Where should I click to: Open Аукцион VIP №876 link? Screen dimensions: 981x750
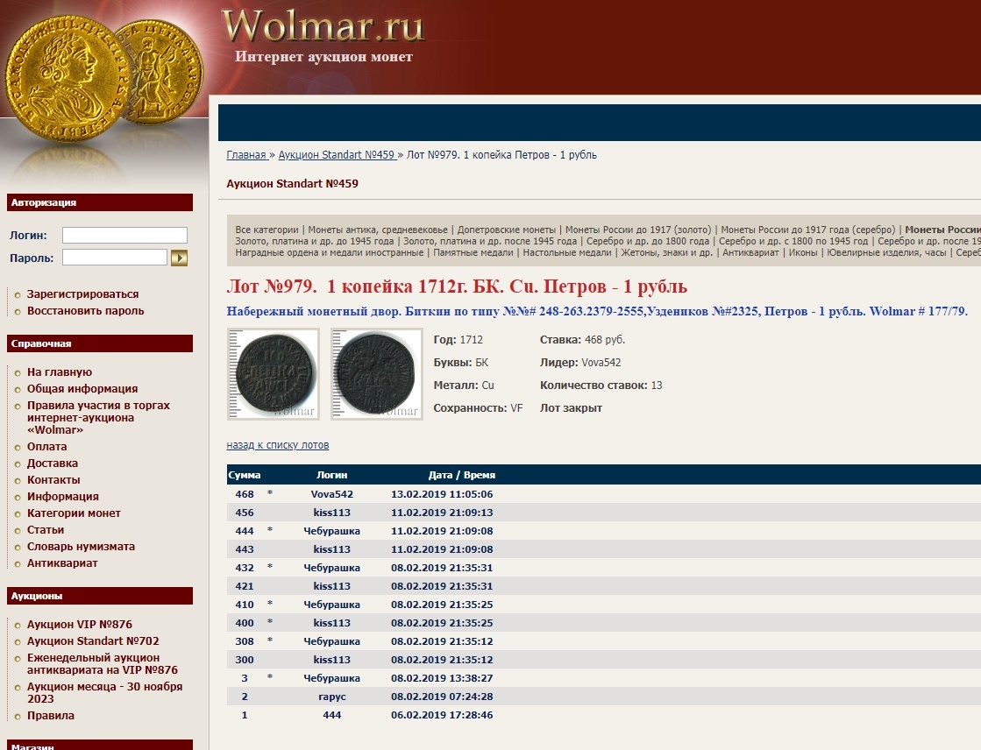pyautogui.click(x=79, y=625)
